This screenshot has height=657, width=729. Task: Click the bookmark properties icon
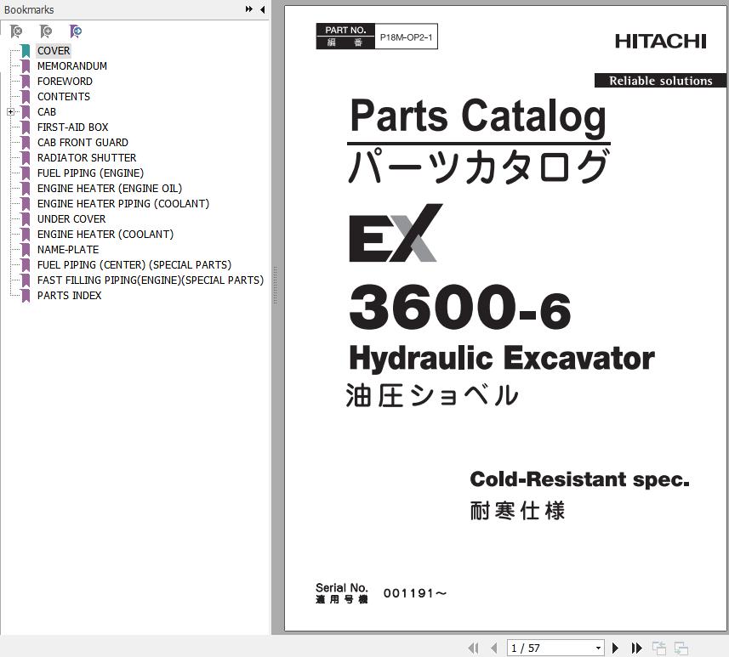76,31
